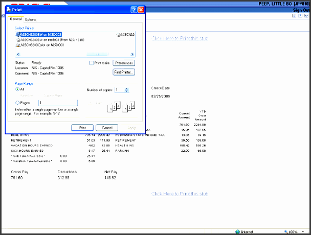Click bottom 'Click Here to Print this stub' link
The width and height of the screenshot is (311, 235).
(180, 194)
